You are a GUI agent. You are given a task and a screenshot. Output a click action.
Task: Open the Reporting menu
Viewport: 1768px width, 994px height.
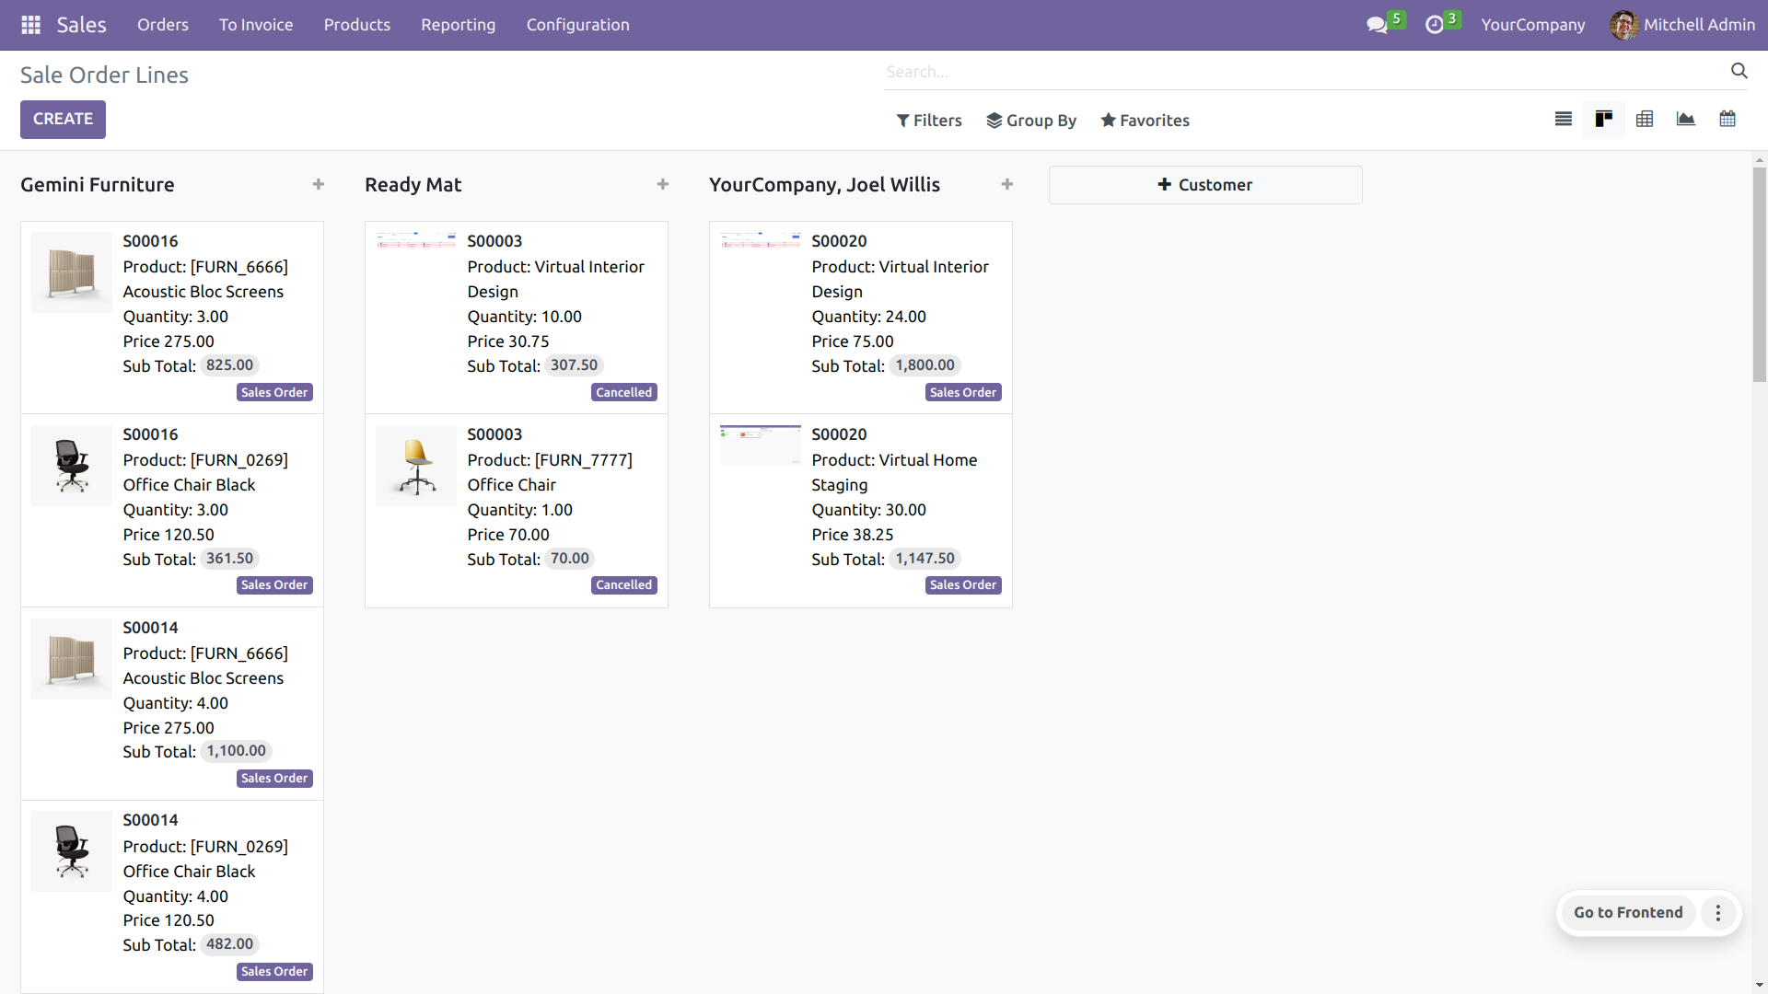click(x=458, y=25)
